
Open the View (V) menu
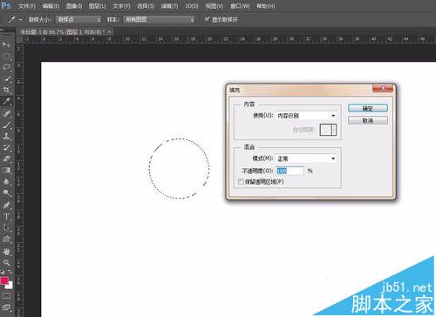[x=215, y=6]
